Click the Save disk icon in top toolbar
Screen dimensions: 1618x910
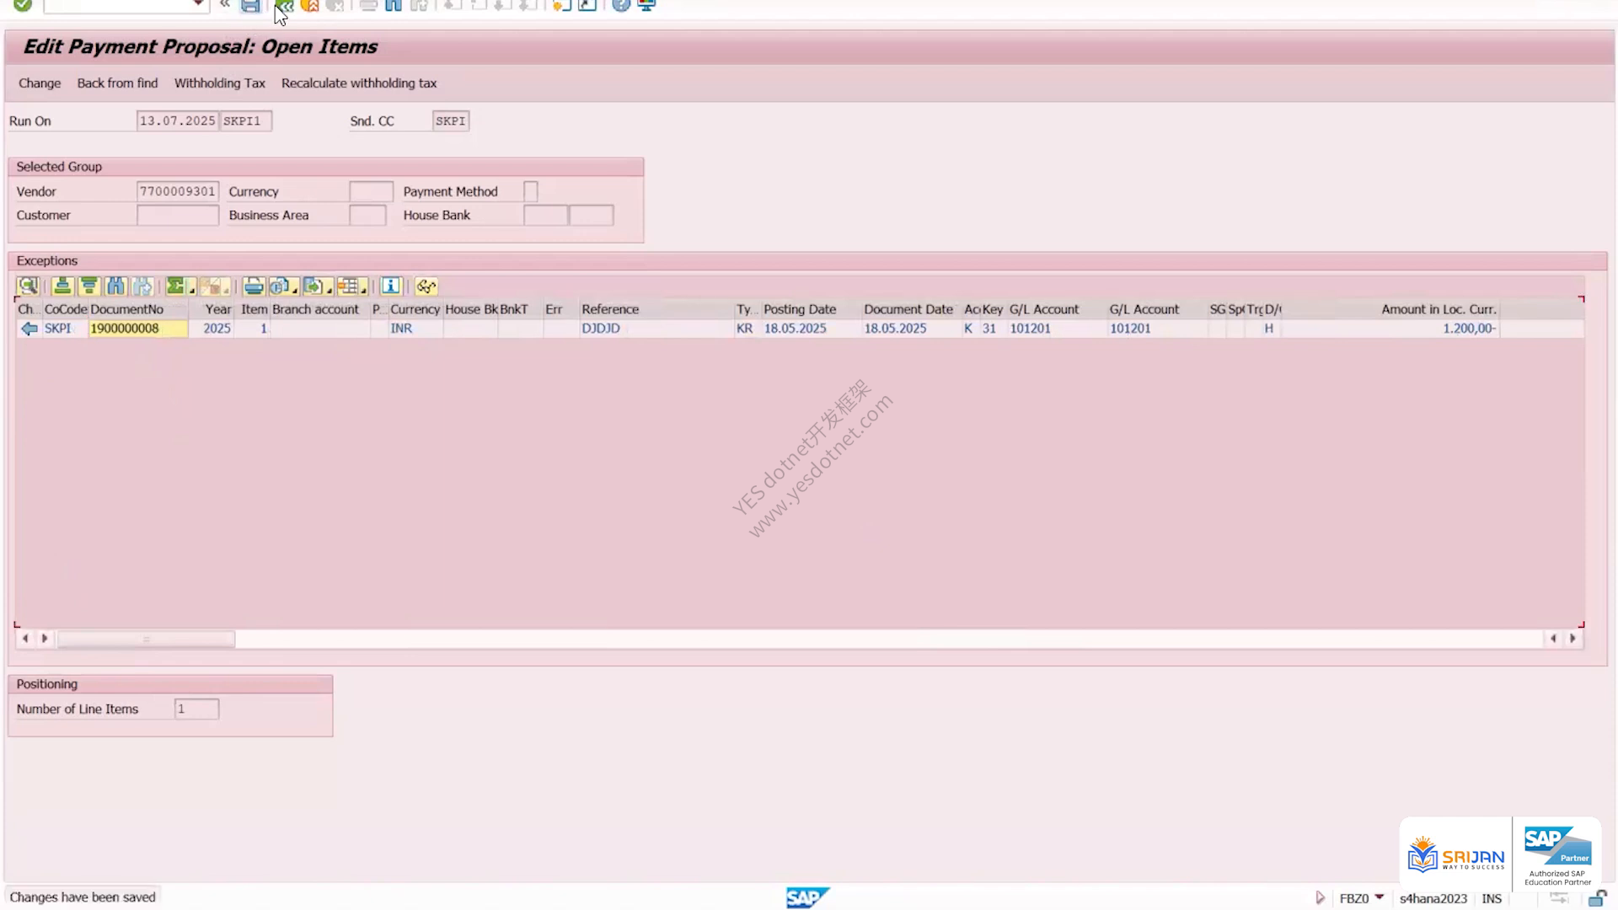(x=250, y=5)
